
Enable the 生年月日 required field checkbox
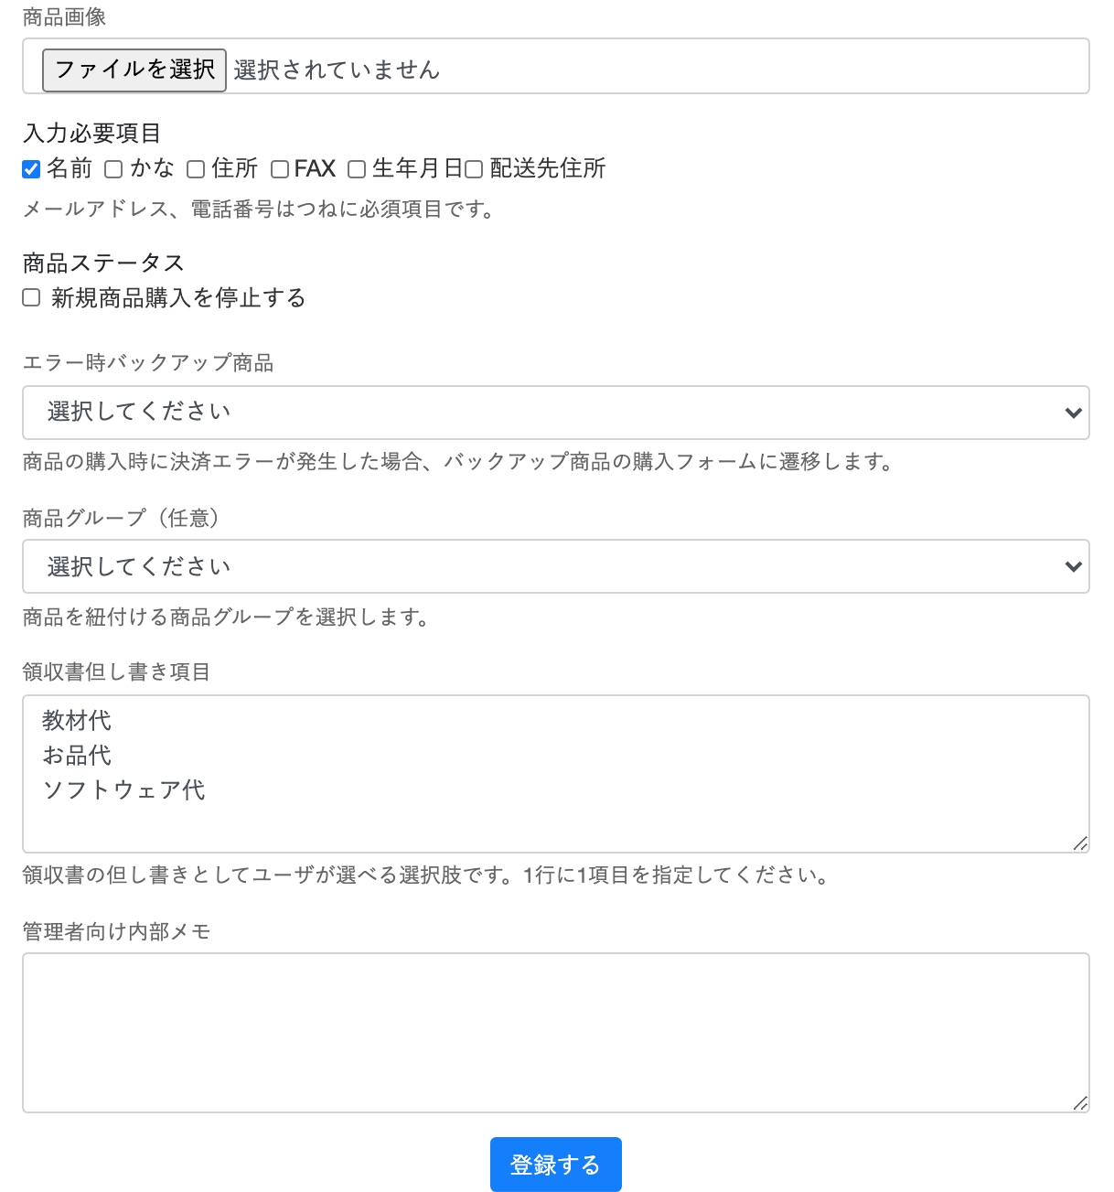(357, 169)
